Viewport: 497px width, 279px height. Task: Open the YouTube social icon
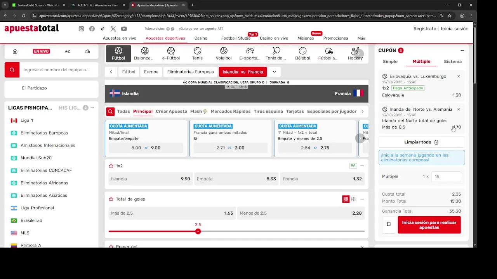[124, 29]
